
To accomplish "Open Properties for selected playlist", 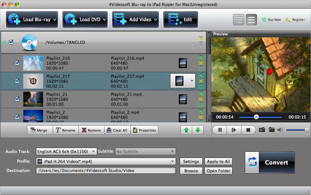I will [x=144, y=130].
